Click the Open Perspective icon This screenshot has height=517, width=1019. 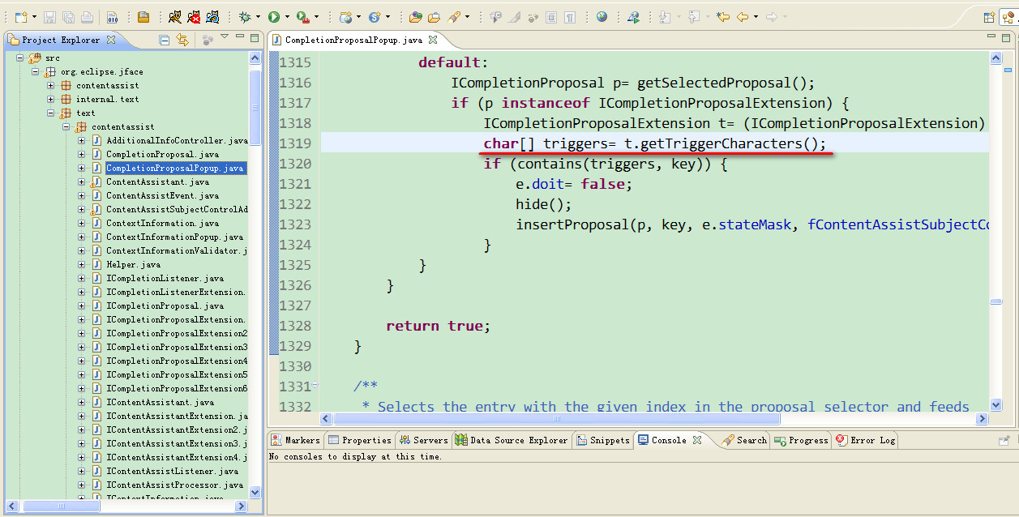coord(990,17)
